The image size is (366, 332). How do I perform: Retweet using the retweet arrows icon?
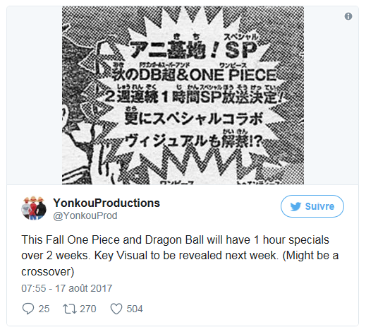pos(69,309)
